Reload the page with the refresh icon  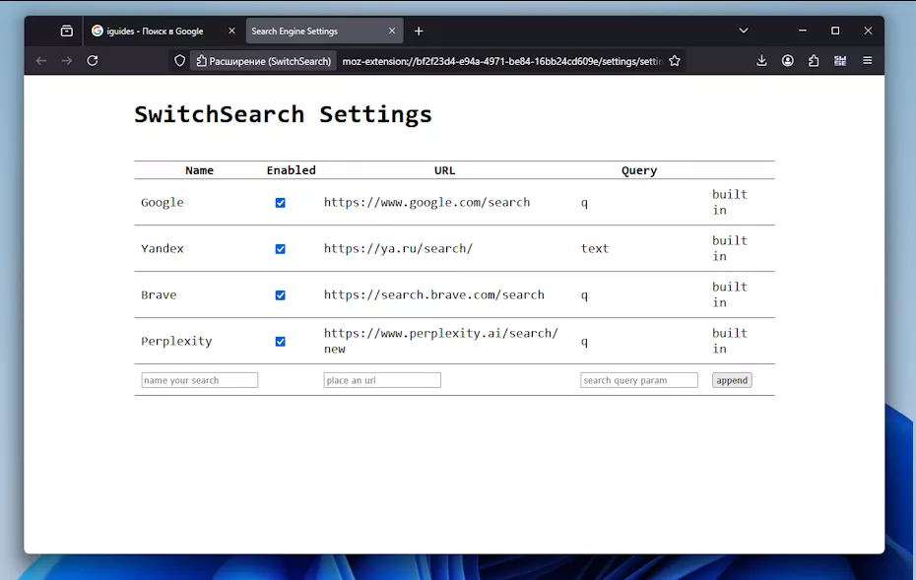tap(93, 61)
